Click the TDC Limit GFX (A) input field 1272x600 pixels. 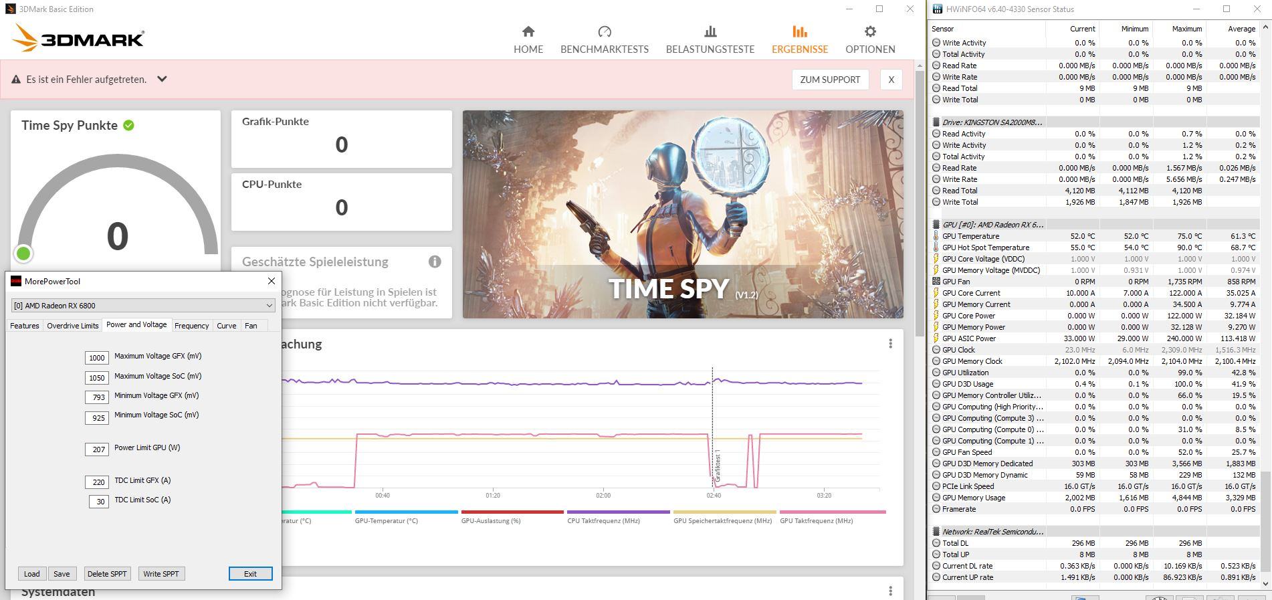coord(97,482)
